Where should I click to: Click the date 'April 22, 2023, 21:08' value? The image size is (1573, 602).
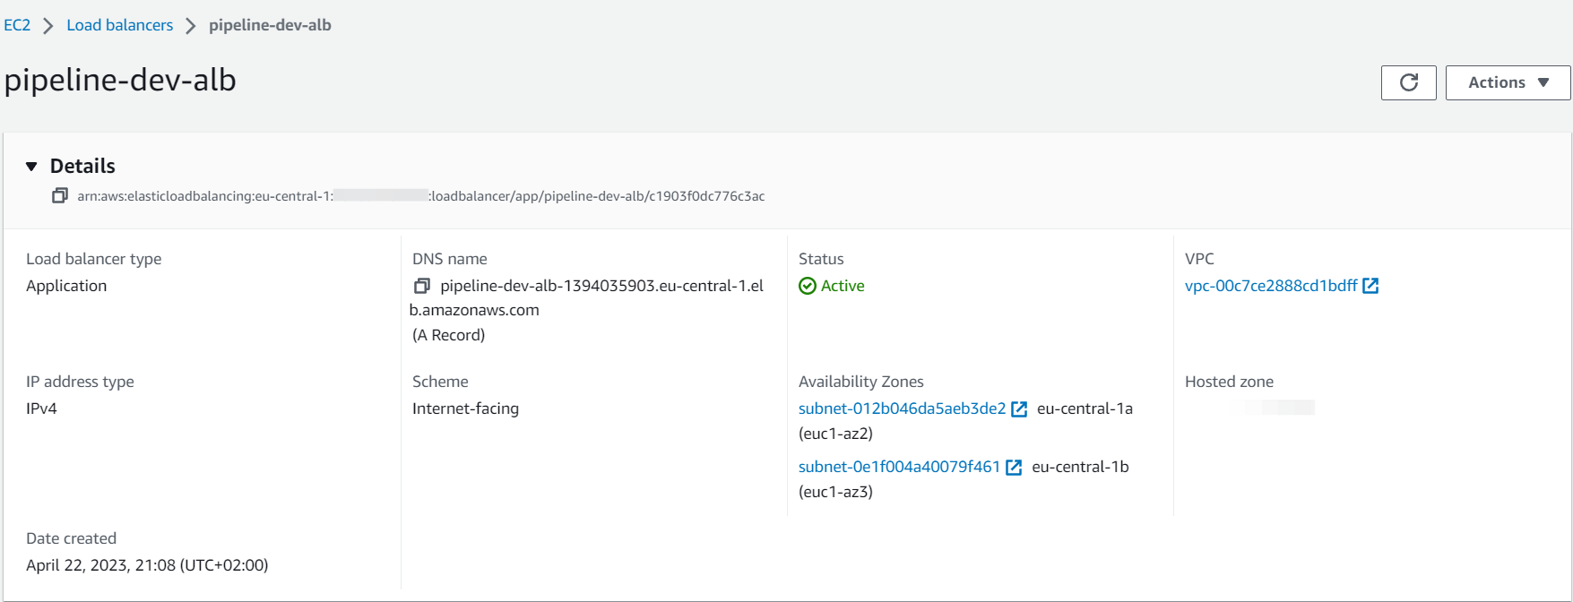pos(147,565)
